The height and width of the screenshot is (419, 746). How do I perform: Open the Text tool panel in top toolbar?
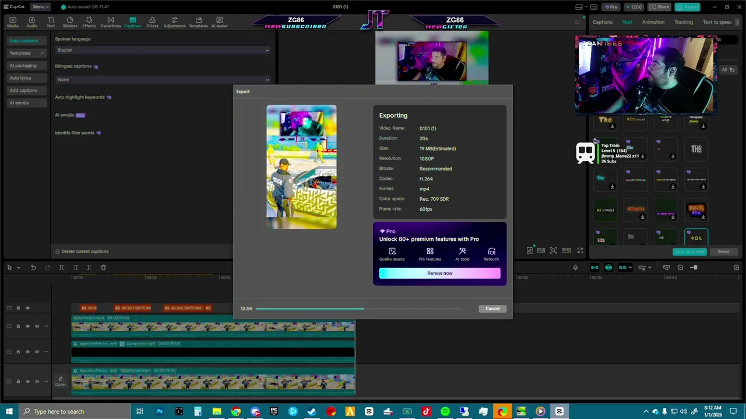click(51, 22)
